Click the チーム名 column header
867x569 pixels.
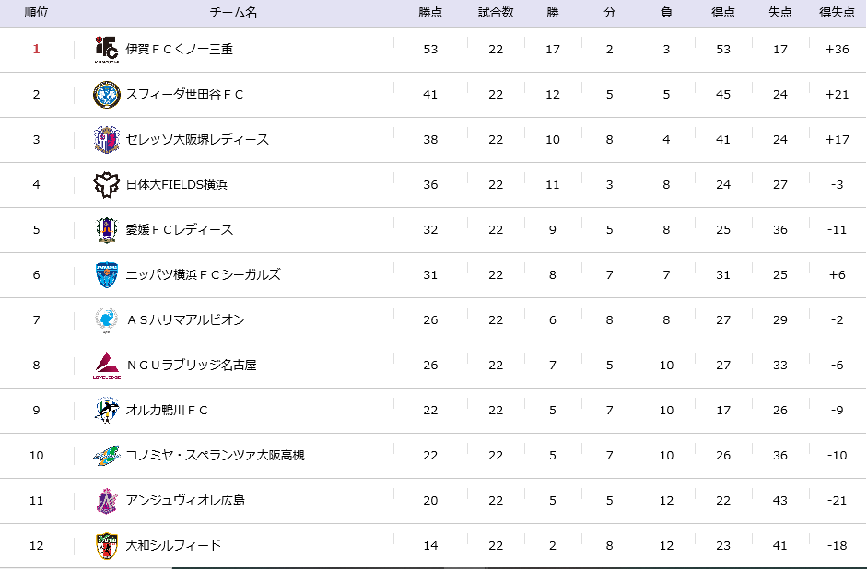coord(233,13)
